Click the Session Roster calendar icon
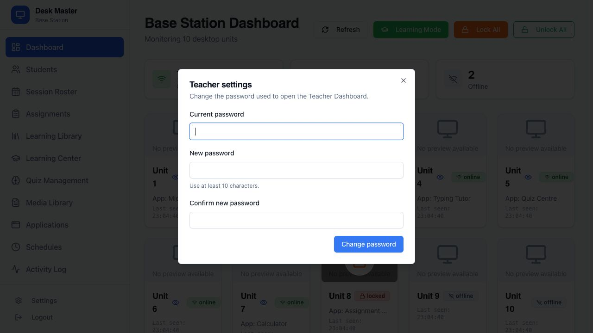 click(16, 92)
